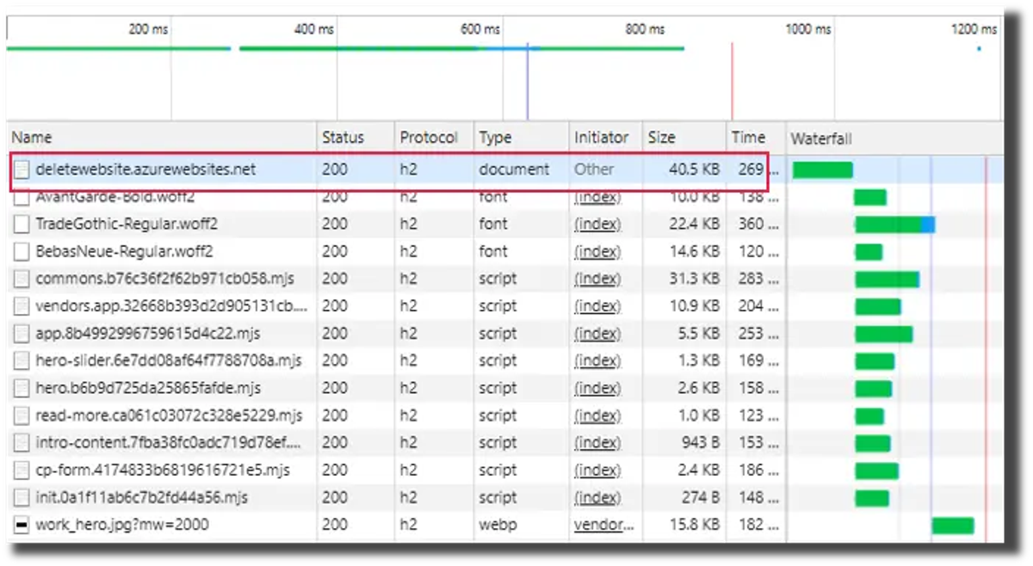The image size is (1033, 566).
Task: Click image icon of work_hero.jpg row
Action: (22, 525)
